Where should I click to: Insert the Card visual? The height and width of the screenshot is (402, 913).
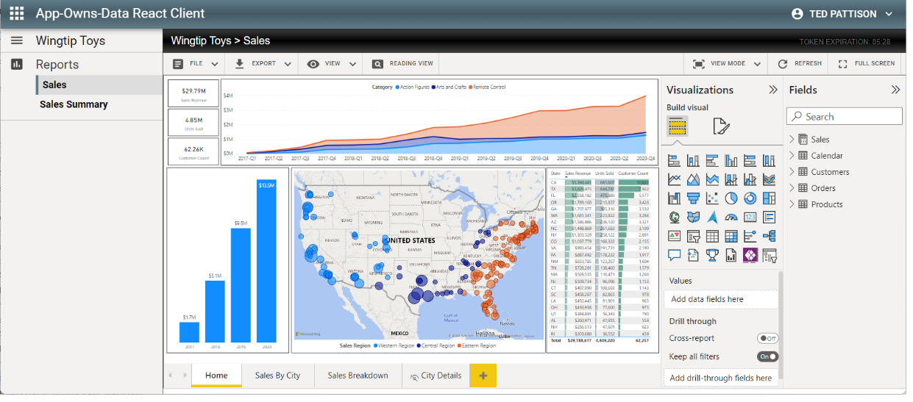coord(750,217)
